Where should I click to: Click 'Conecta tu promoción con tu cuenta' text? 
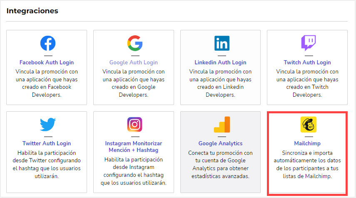(220, 164)
